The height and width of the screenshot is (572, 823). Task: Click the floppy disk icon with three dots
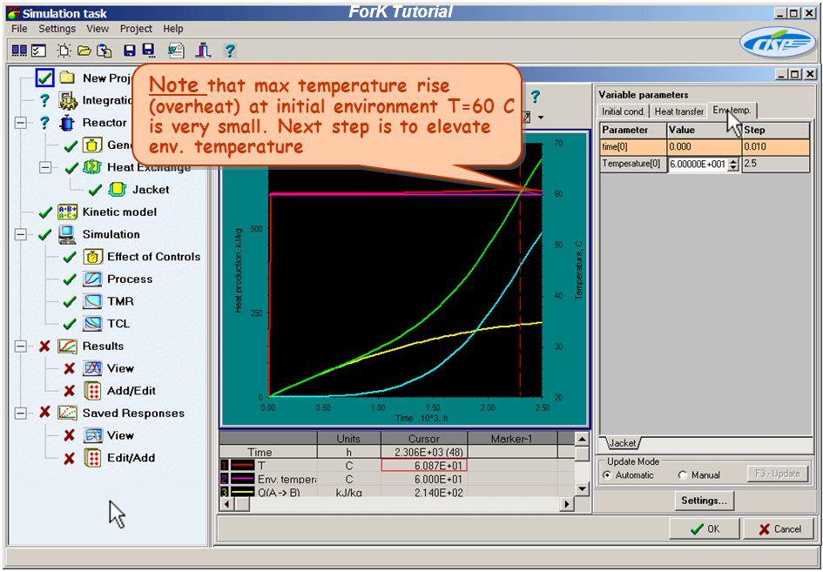click(149, 50)
